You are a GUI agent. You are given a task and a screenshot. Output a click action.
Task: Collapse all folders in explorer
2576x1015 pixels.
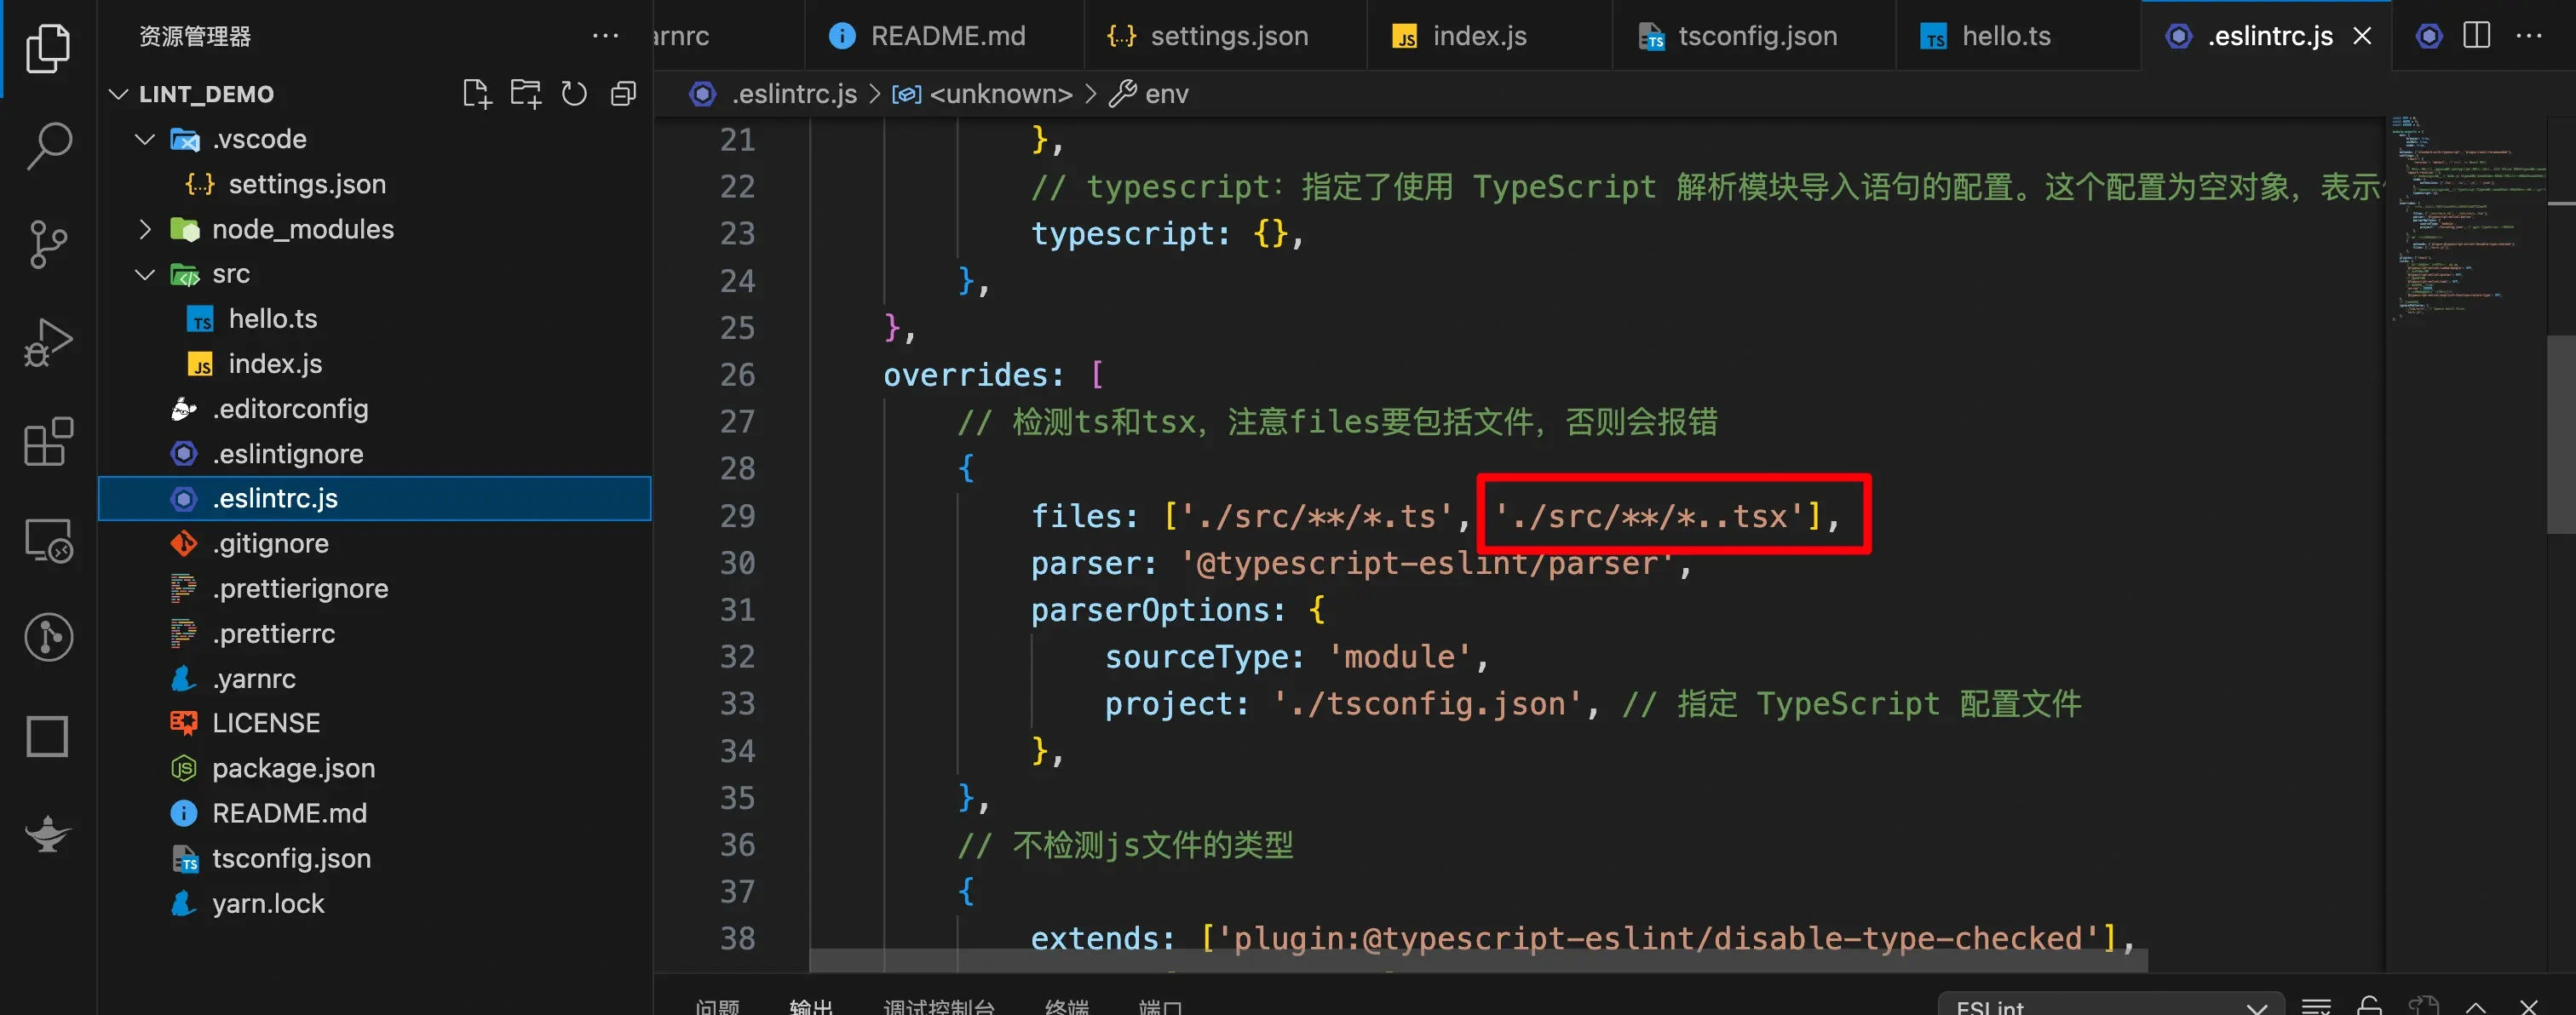click(x=623, y=94)
